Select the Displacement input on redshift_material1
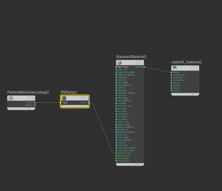This screenshot has height=191, width=222. (179, 75)
